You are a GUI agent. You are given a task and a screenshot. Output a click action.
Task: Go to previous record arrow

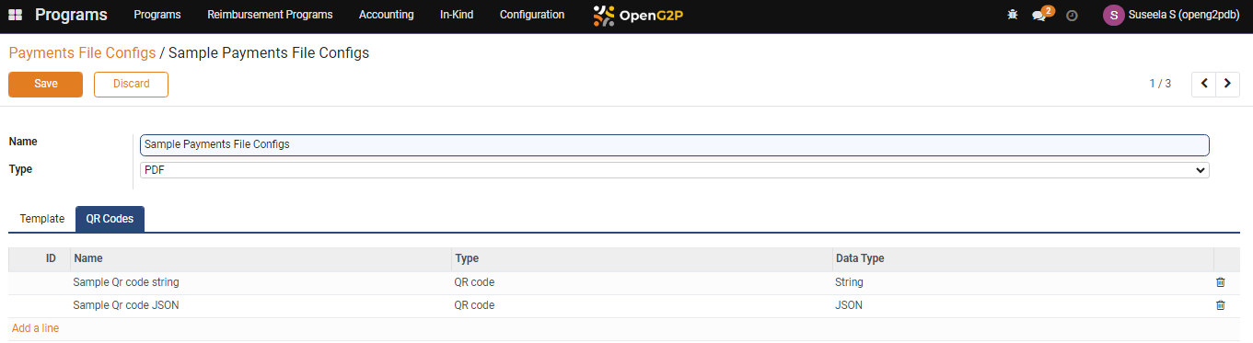1204,84
